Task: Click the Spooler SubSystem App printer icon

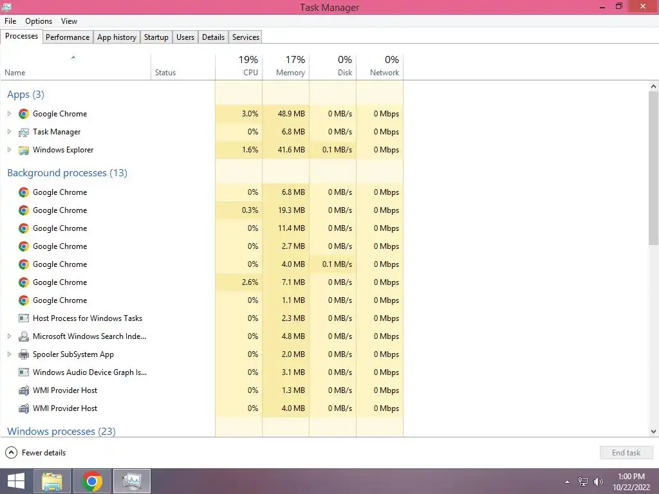Action: coord(24,354)
